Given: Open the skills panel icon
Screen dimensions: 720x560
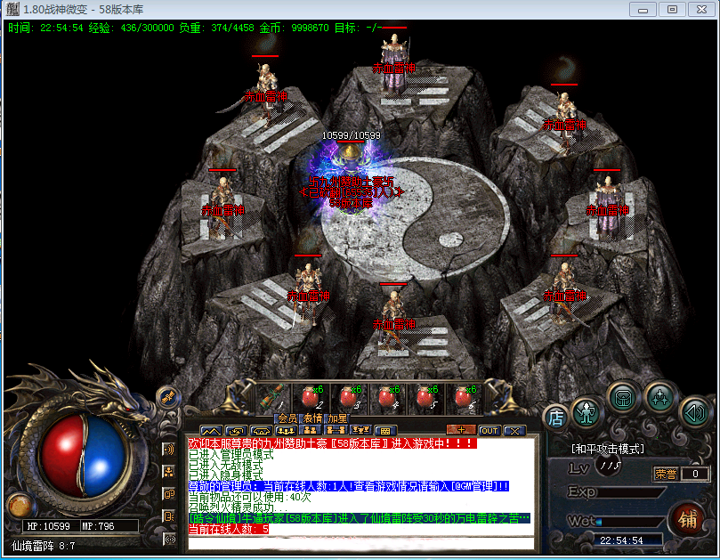Looking at the screenshot, I should click(x=659, y=395).
